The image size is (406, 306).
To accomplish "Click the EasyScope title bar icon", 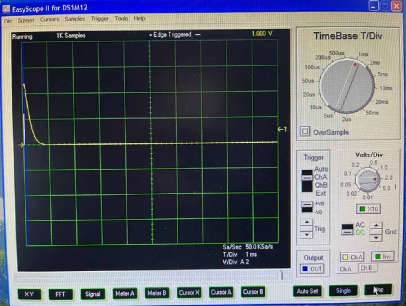I will 6,10.
